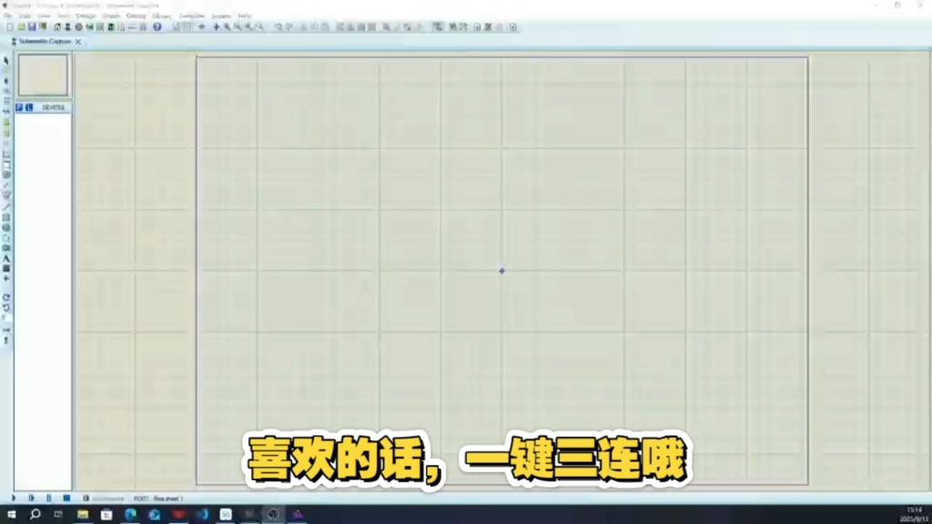
Task: Click the L library manage button
Action: tap(29, 107)
